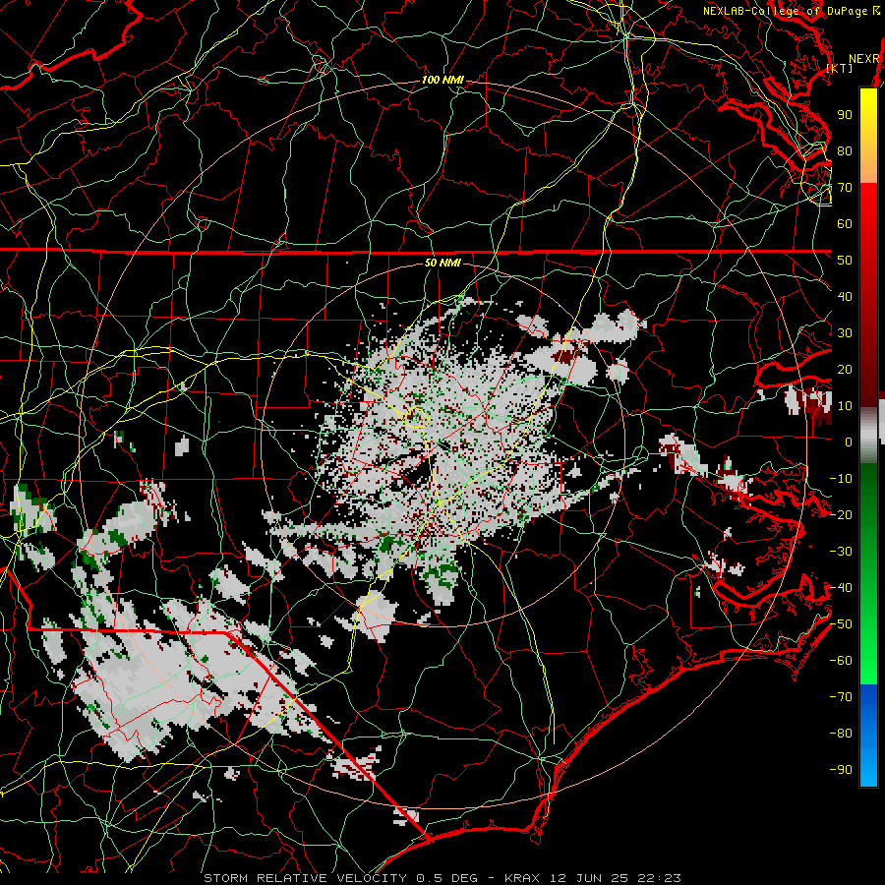
Task: Click the STORM RELATIVE VELOCITY product title
Action: point(305,878)
